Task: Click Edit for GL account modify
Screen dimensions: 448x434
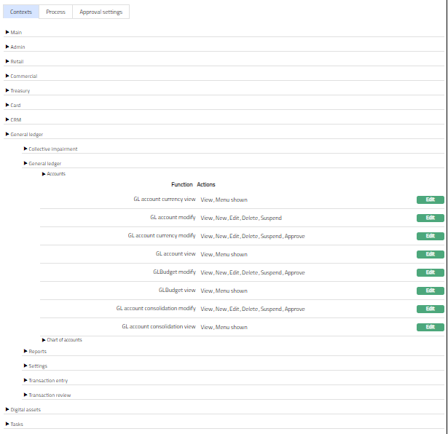Action: coord(430,218)
